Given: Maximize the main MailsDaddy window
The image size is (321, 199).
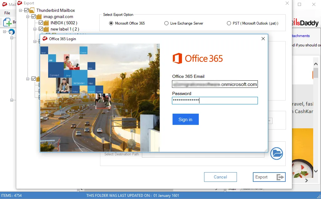Looking at the screenshot, I should click(x=299, y=4).
